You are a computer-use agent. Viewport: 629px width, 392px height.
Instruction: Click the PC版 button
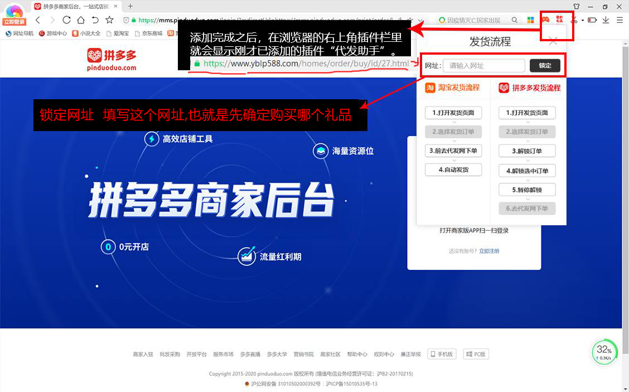[476, 354]
